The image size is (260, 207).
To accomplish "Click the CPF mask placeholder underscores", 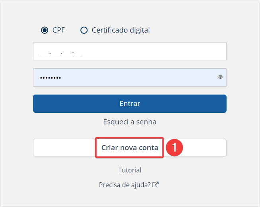I will point(60,54).
